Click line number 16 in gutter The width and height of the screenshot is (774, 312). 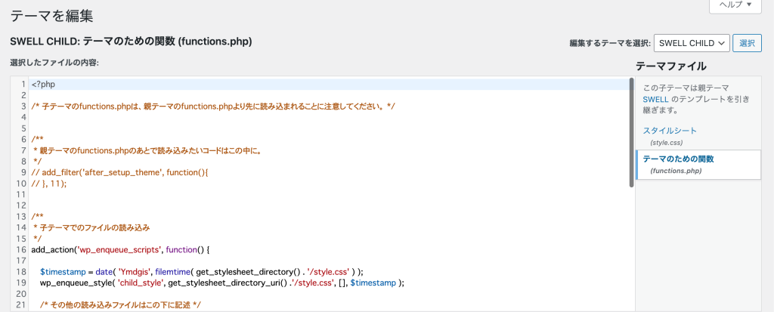click(x=20, y=250)
